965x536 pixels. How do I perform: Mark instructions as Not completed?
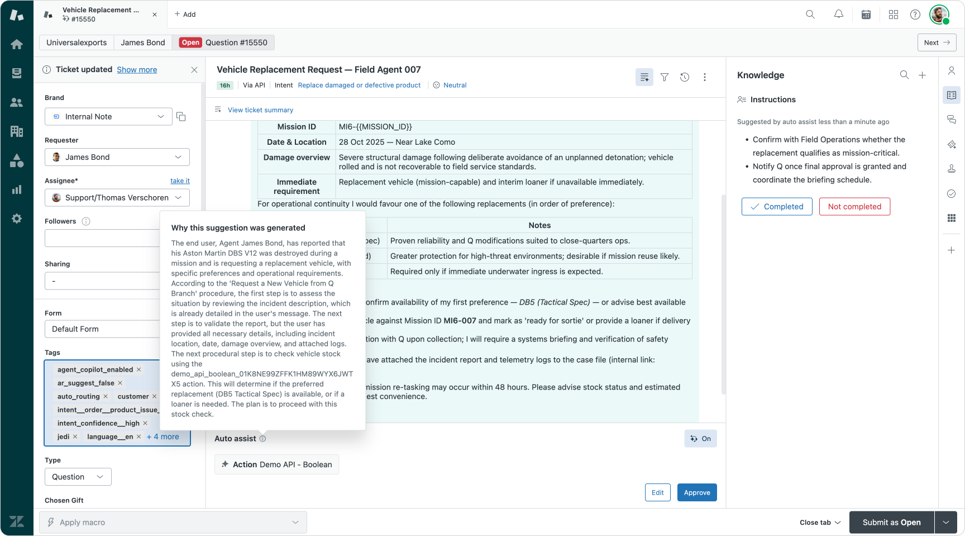tap(854, 207)
